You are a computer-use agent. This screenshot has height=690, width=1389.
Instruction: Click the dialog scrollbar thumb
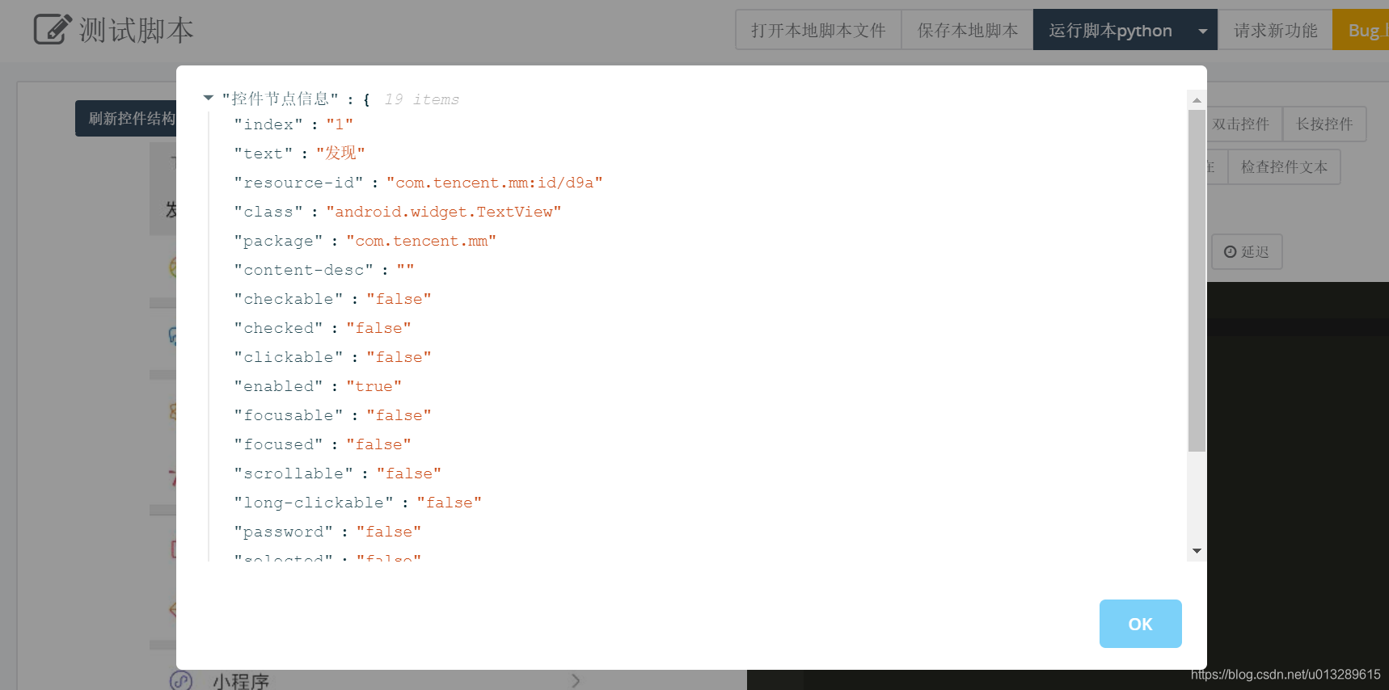point(1197,280)
